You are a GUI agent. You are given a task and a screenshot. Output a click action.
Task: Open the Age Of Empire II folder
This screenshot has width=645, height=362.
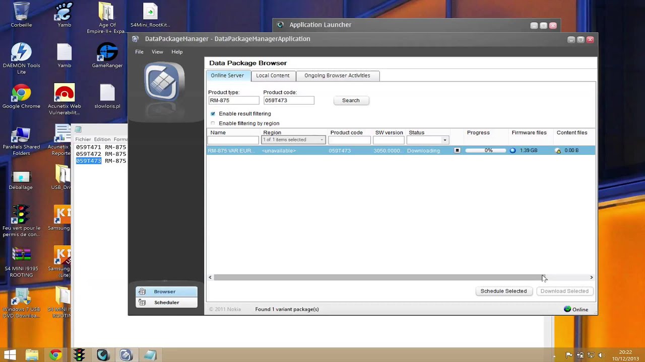tap(106, 18)
